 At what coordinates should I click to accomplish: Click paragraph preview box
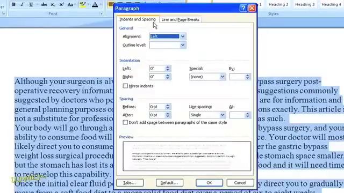pyautogui.click(x=187, y=156)
